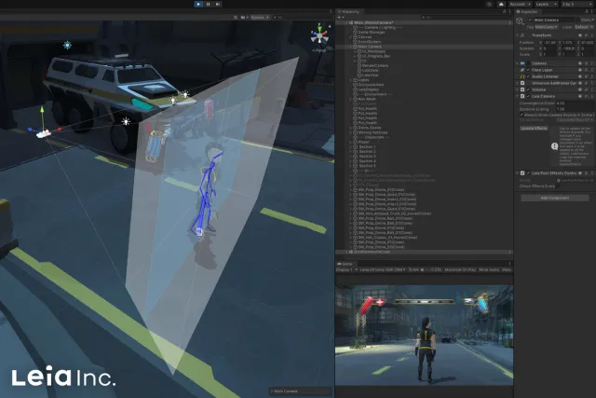Screen dimensions: 596x398
Task: Toggle Mute Audio in the Game view
Action: tap(489, 269)
